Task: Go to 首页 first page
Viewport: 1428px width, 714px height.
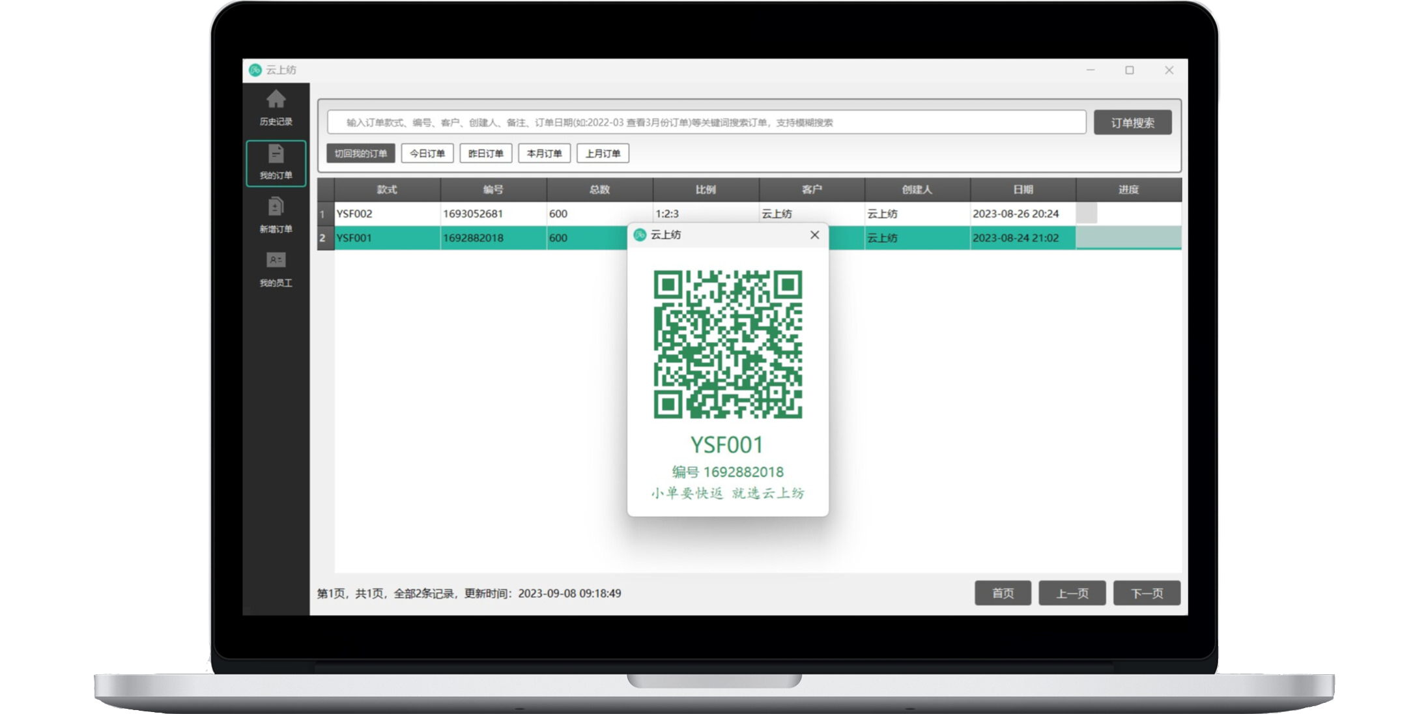Action: (1003, 593)
